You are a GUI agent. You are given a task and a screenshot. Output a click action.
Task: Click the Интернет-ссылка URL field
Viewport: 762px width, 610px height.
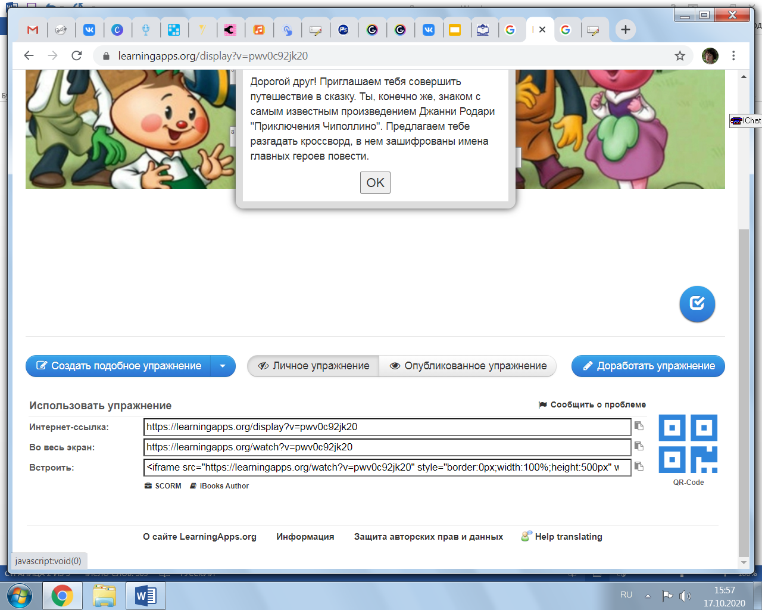click(x=388, y=427)
